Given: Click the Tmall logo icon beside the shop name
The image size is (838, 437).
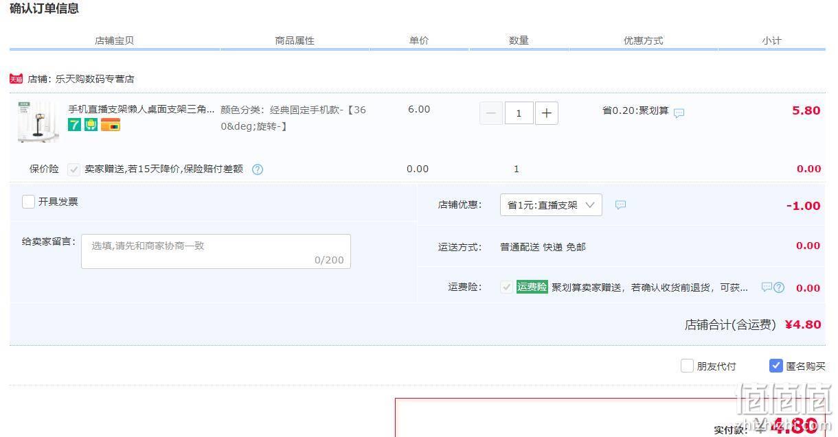Looking at the screenshot, I should [x=16, y=79].
